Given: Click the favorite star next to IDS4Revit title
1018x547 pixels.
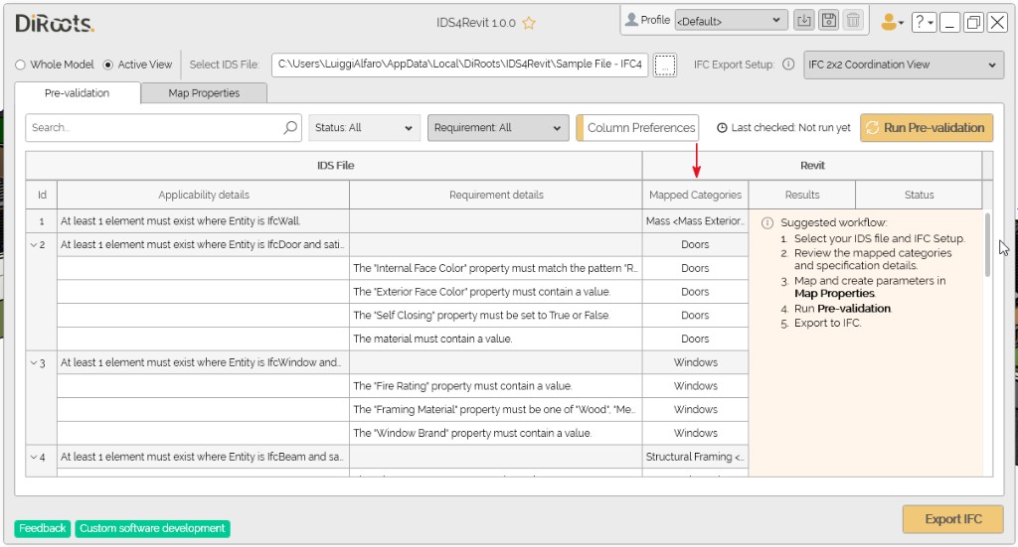Looking at the screenshot, I should point(529,23).
